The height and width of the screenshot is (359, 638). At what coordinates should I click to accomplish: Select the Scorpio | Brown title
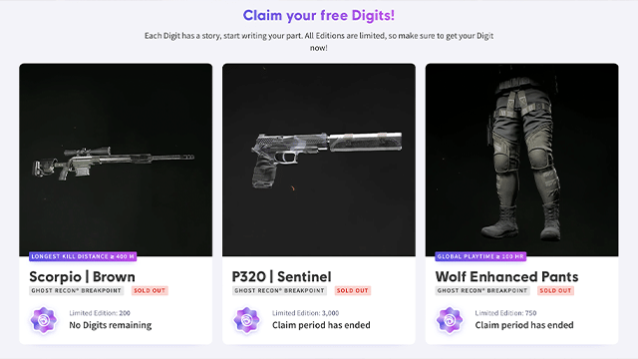(x=82, y=277)
